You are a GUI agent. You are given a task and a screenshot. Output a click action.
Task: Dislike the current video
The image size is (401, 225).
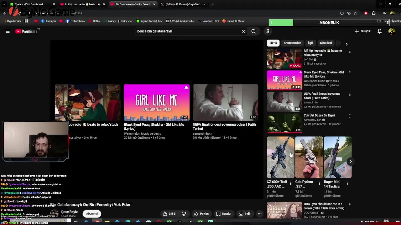coord(184,214)
